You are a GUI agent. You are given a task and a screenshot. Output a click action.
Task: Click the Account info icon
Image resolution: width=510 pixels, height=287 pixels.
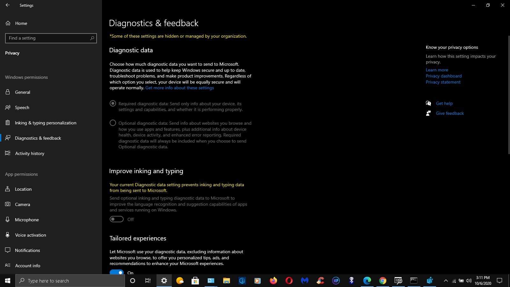(x=8, y=265)
